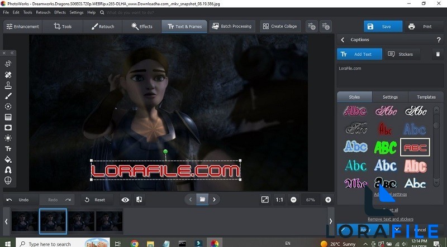
Task: Go to the next image arrow
Action: coord(215,200)
